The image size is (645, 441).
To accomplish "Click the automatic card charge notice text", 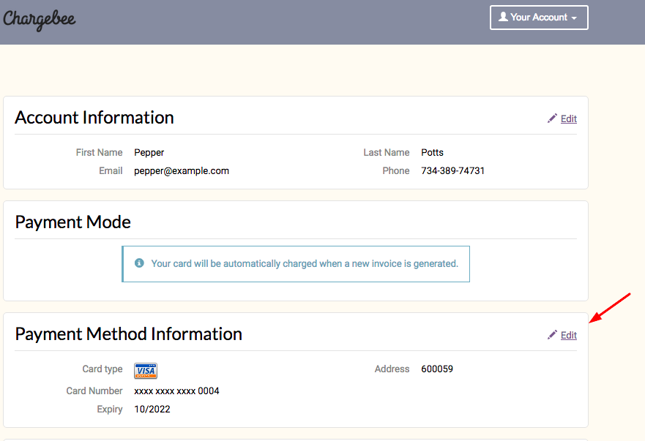I will pos(305,263).
